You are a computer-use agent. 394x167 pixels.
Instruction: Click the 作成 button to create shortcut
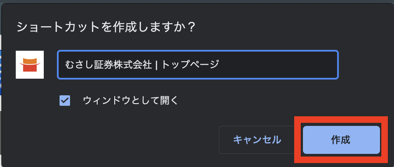click(x=341, y=140)
